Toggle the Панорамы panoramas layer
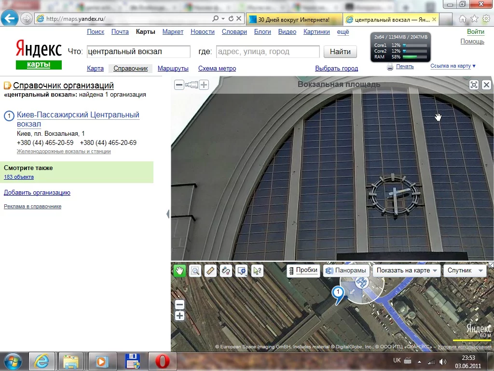Viewport: 494px width, 371px height. point(346,271)
